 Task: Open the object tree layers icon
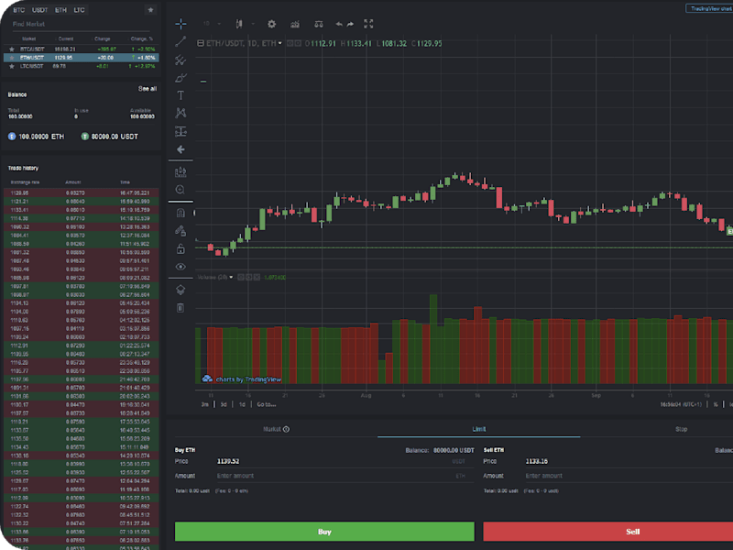pos(181,290)
